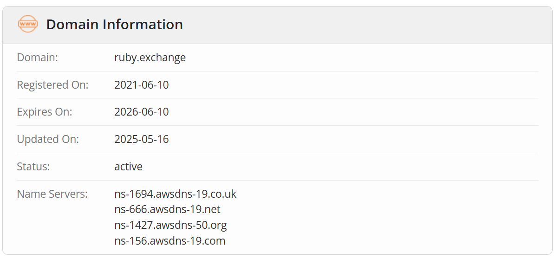Screen dimensions: 555x259
Task: Select the ruby.exchange domain value
Action: [150, 58]
